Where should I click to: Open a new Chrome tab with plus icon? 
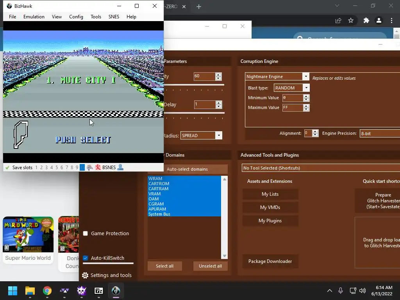pyautogui.click(x=199, y=7)
